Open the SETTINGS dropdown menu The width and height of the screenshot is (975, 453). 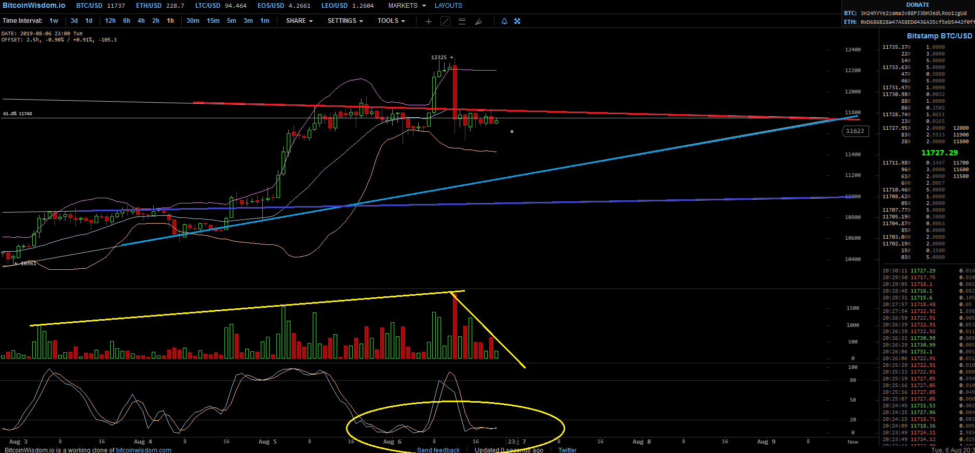point(345,21)
